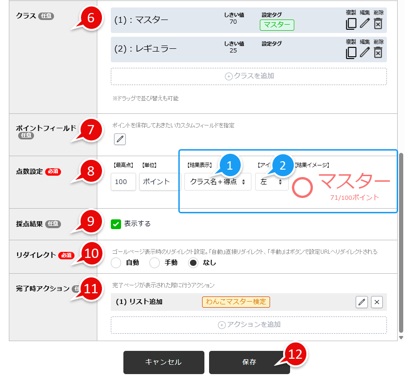Click the アクションを追加 button
The height and width of the screenshot is (382, 413).
point(249,325)
